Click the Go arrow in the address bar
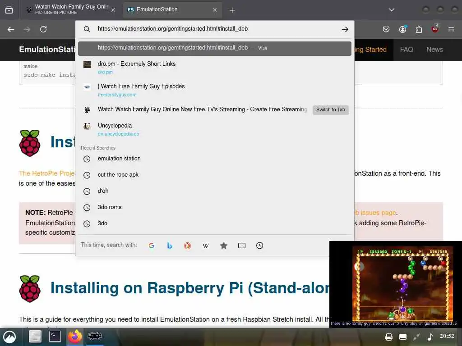 click(x=345, y=29)
